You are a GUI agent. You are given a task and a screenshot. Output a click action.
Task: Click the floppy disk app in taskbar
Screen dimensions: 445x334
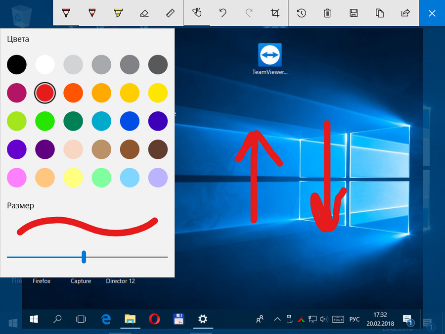click(179, 319)
